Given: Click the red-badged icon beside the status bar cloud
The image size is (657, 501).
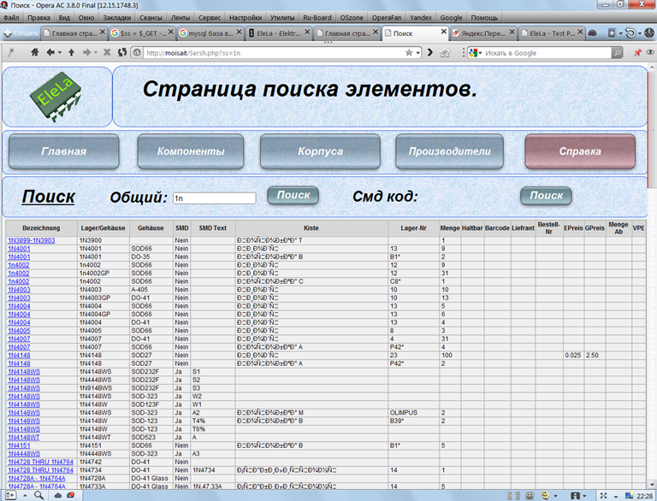Looking at the screenshot, I should [x=71, y=496].
